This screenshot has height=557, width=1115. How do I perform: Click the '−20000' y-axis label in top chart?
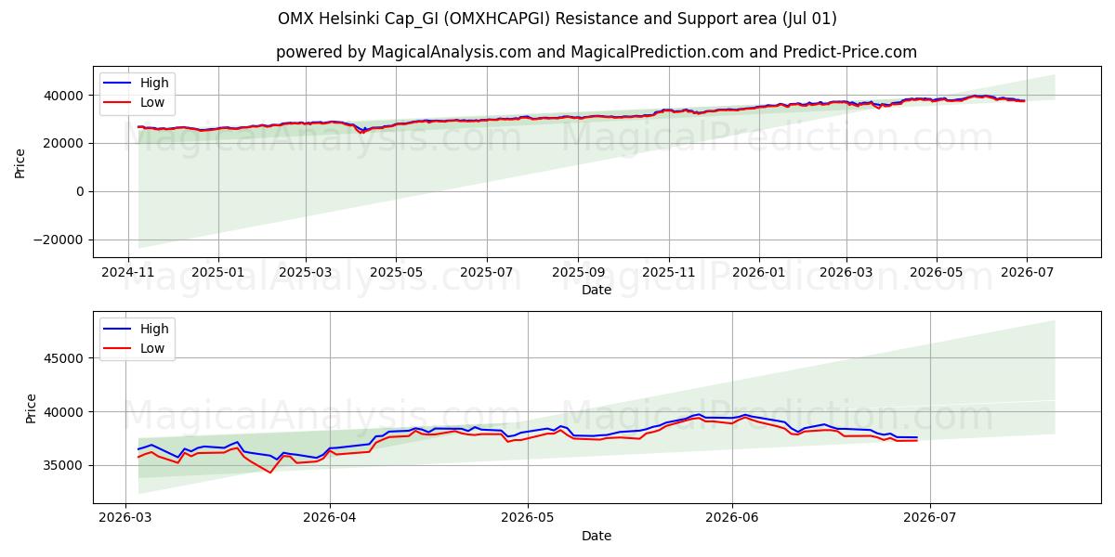point(59,240)
